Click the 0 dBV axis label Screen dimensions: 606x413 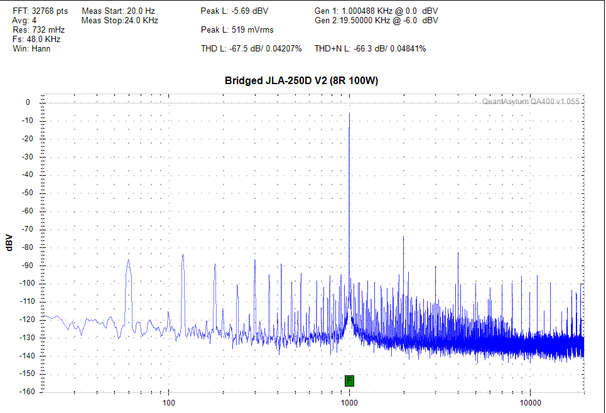(28, 102)
